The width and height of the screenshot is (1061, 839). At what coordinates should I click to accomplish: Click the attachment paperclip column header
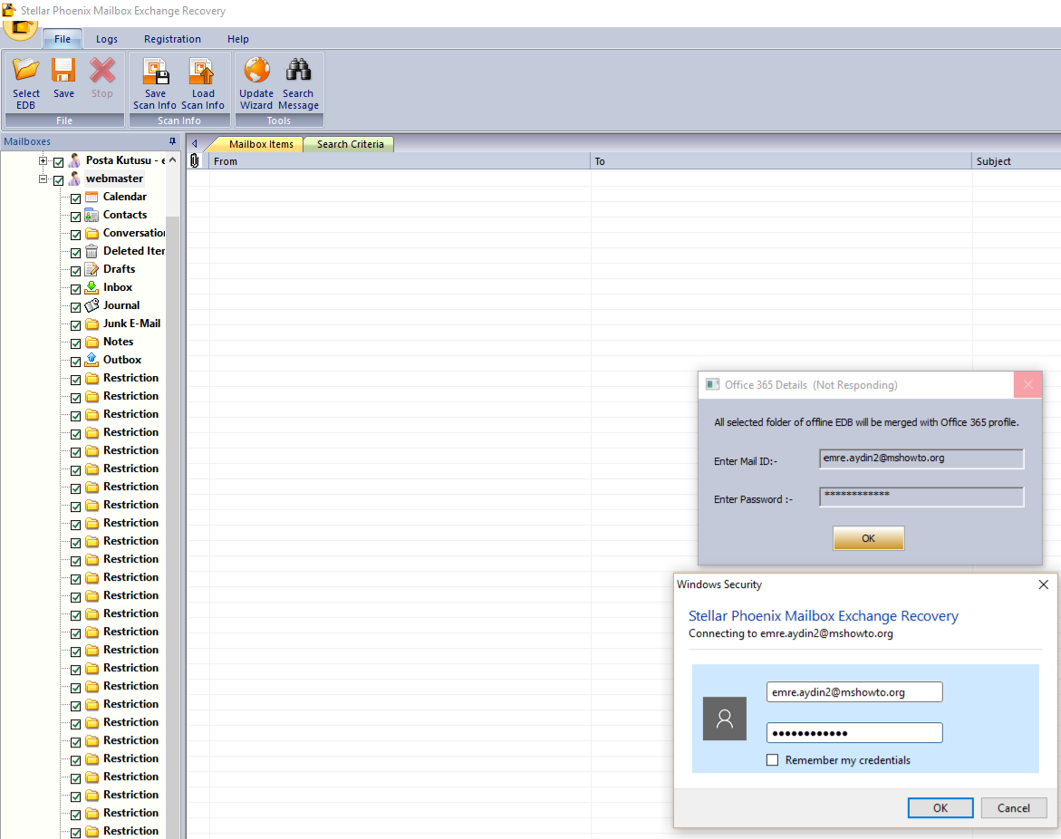tap(195, 161)
